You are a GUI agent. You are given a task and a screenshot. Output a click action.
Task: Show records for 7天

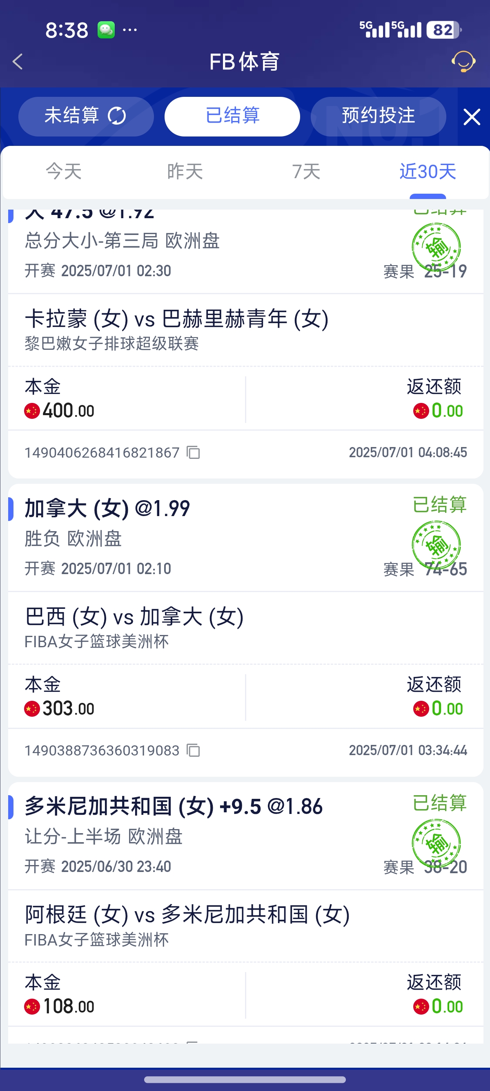(306, 172)
